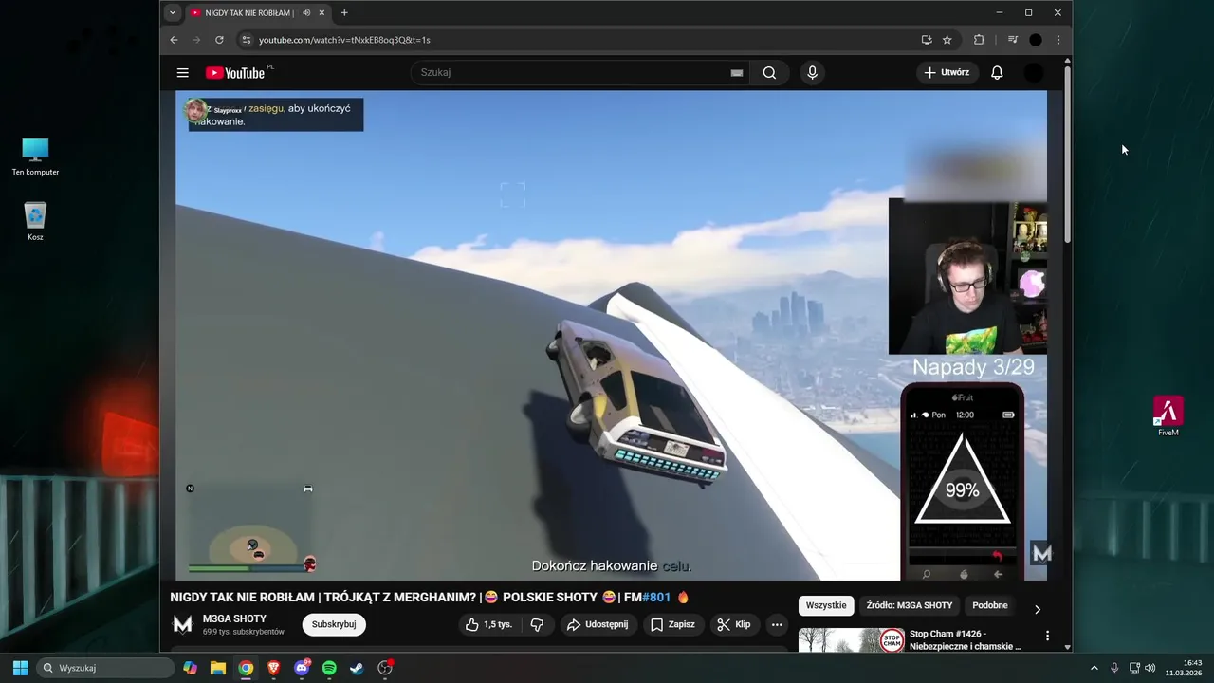Click the on-screen keyboard icon in search
The image size is (1214, 683).
[736, 73]
